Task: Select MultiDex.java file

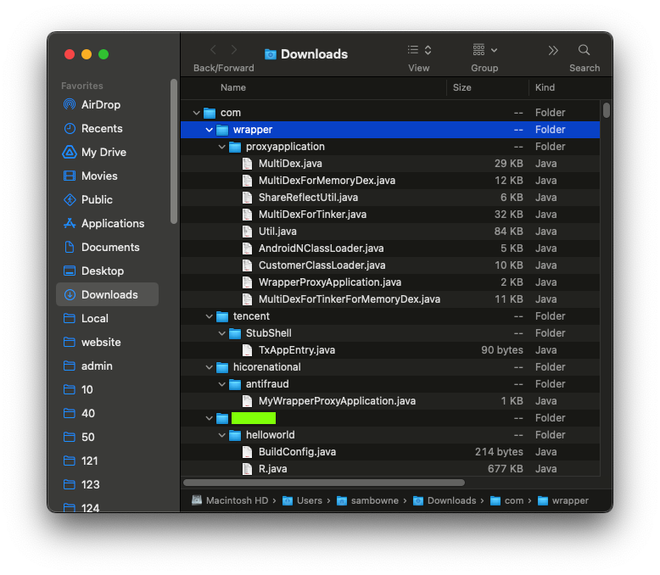Action: point(390,164)
